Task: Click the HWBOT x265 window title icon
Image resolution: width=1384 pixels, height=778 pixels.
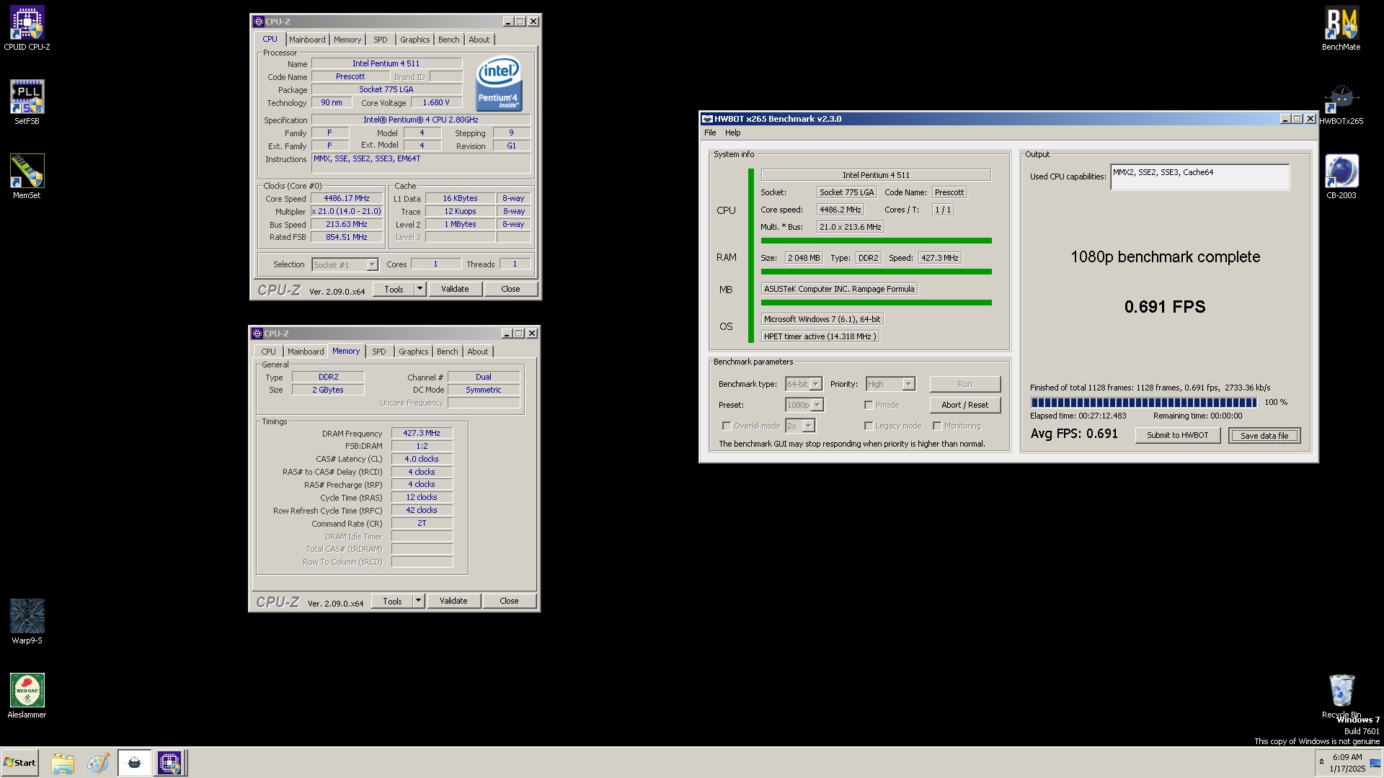Action: (x=707, y=119)
